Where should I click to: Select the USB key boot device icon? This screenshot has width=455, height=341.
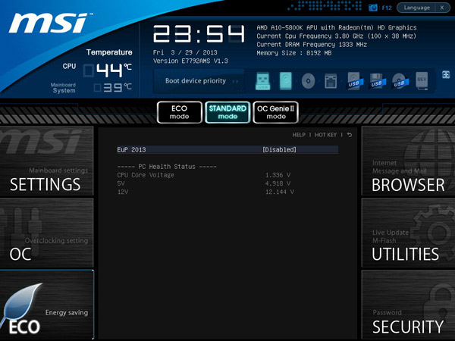pos(262,81)
